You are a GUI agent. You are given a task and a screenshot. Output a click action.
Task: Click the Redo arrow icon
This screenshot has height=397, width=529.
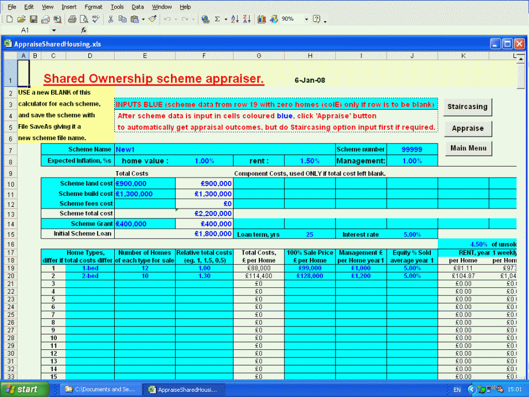point(185,20)
